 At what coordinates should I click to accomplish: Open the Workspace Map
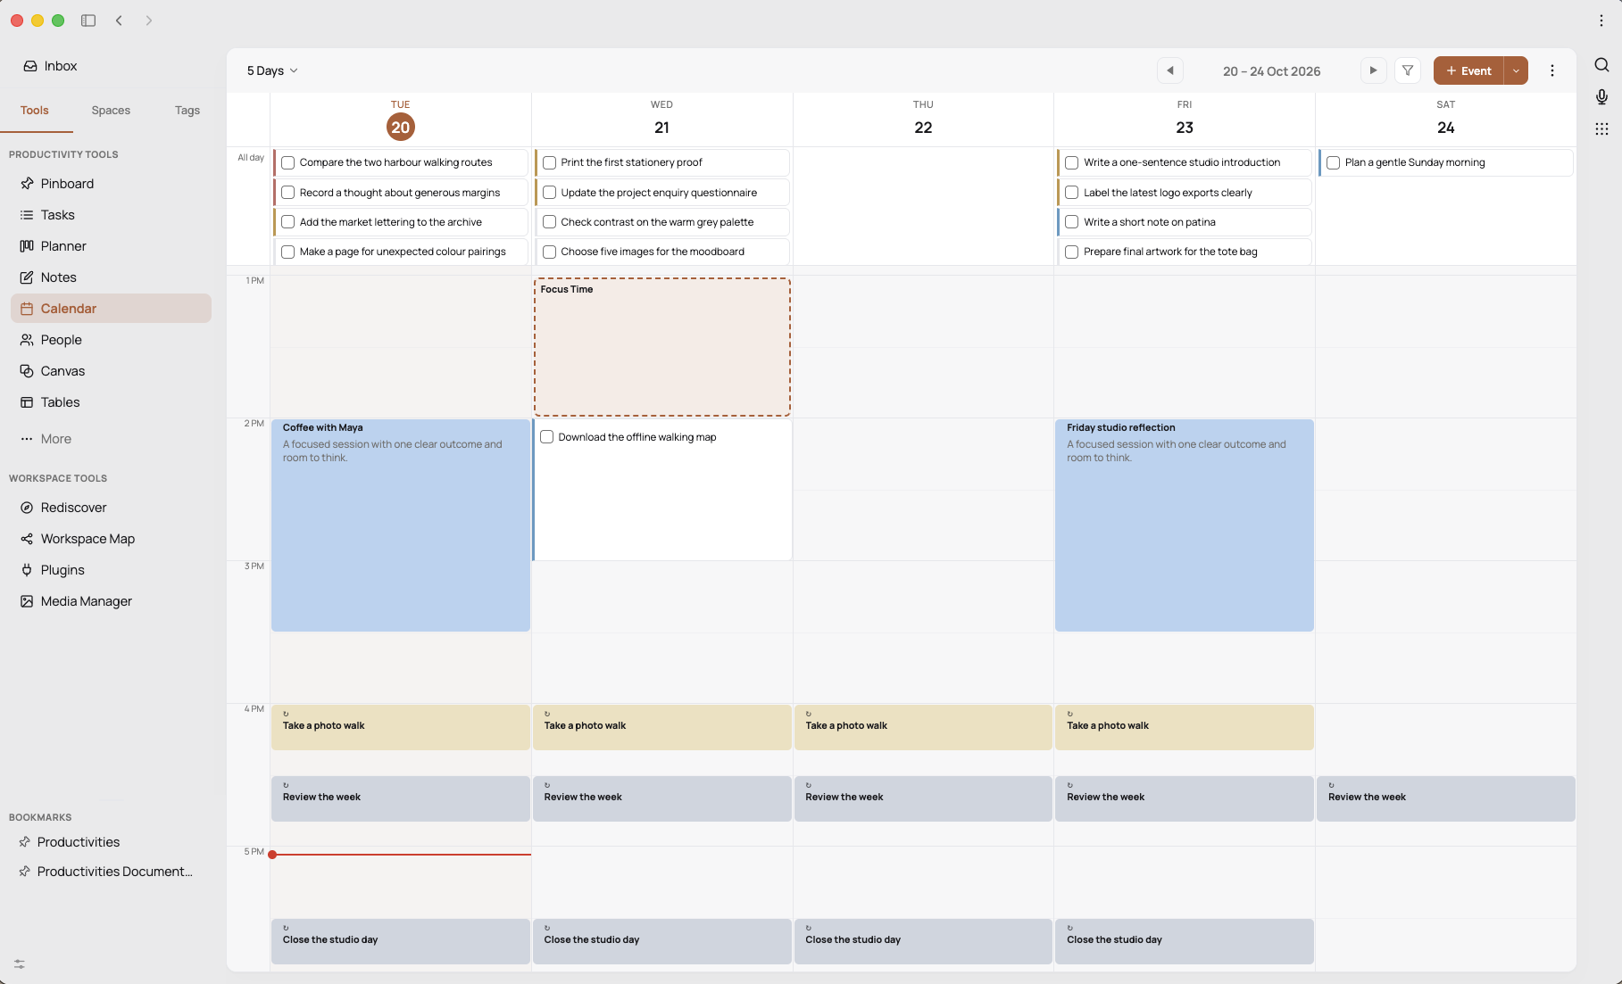pos(111,539)
